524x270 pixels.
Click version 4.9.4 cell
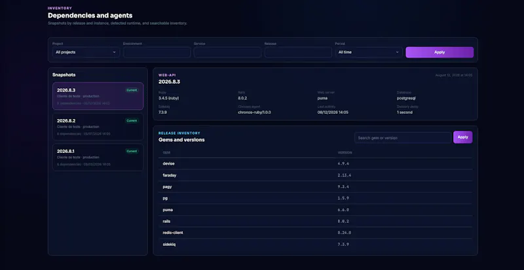[x=343, y=164]
